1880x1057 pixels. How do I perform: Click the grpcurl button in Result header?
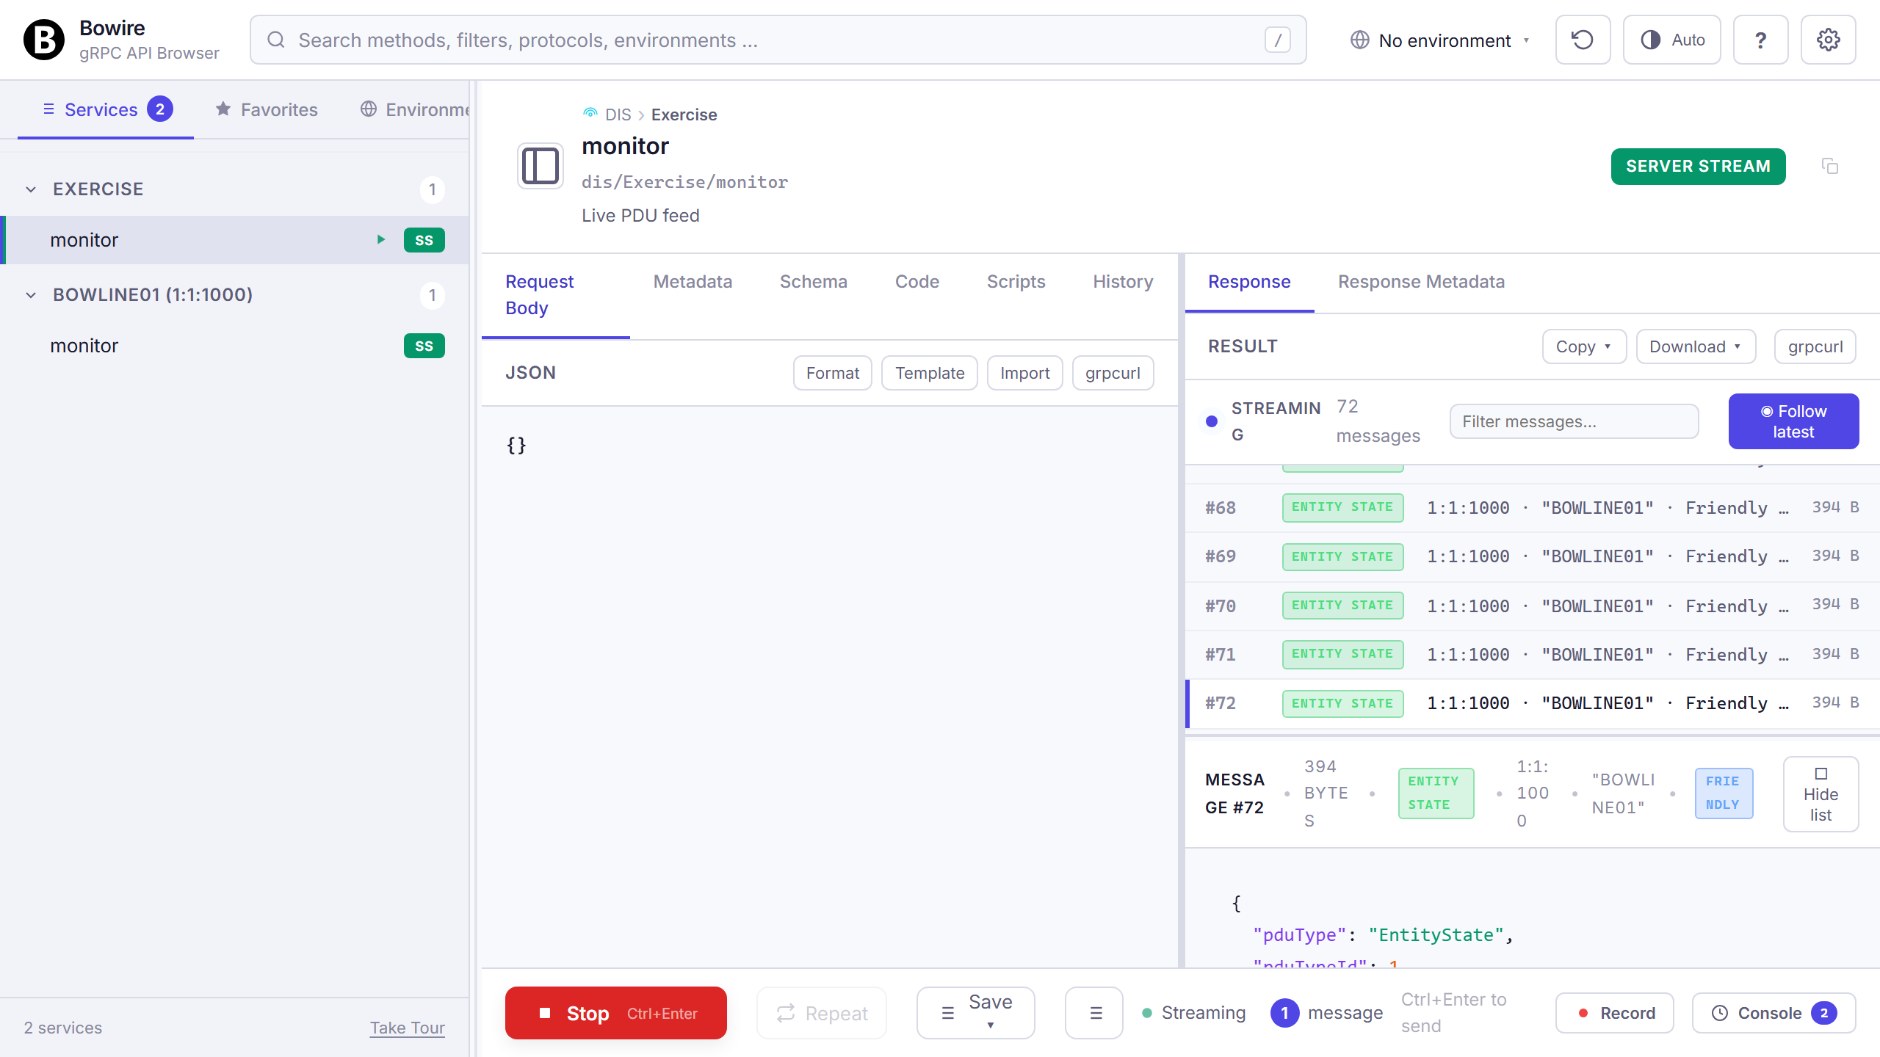(x=1815, y=346)
